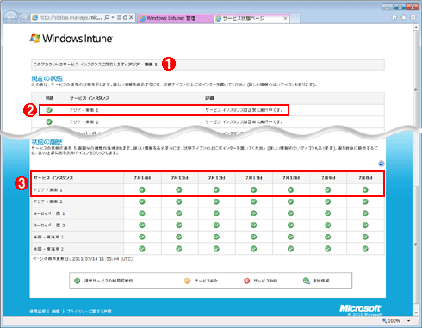The height and width of the screenshot is (328, 422).
Task: Click the Windows Intune logo
Action: (x=71, y=39)
